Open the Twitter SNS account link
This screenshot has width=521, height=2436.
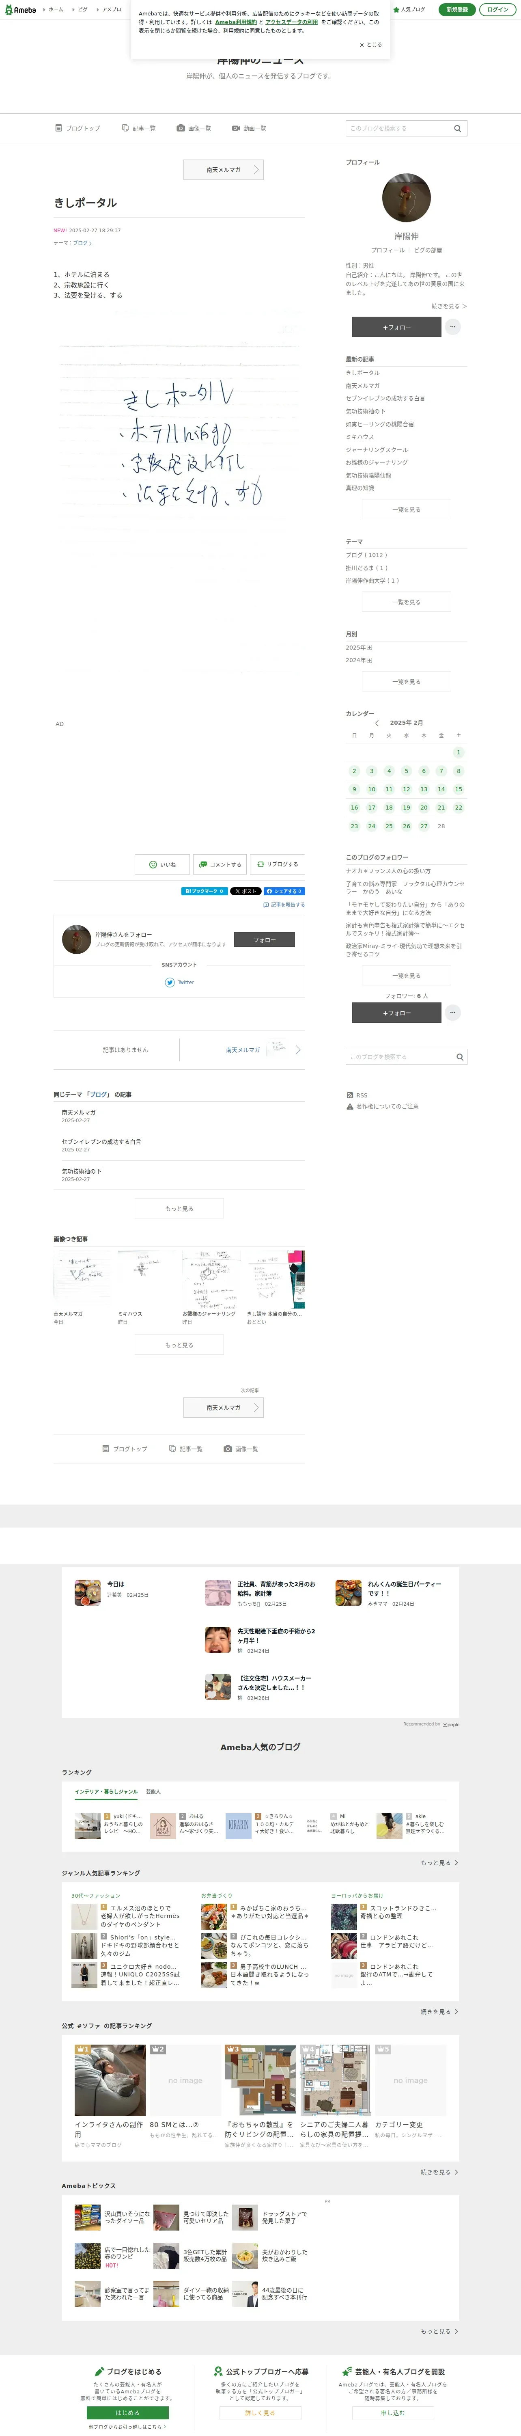[x=180, y=983]
